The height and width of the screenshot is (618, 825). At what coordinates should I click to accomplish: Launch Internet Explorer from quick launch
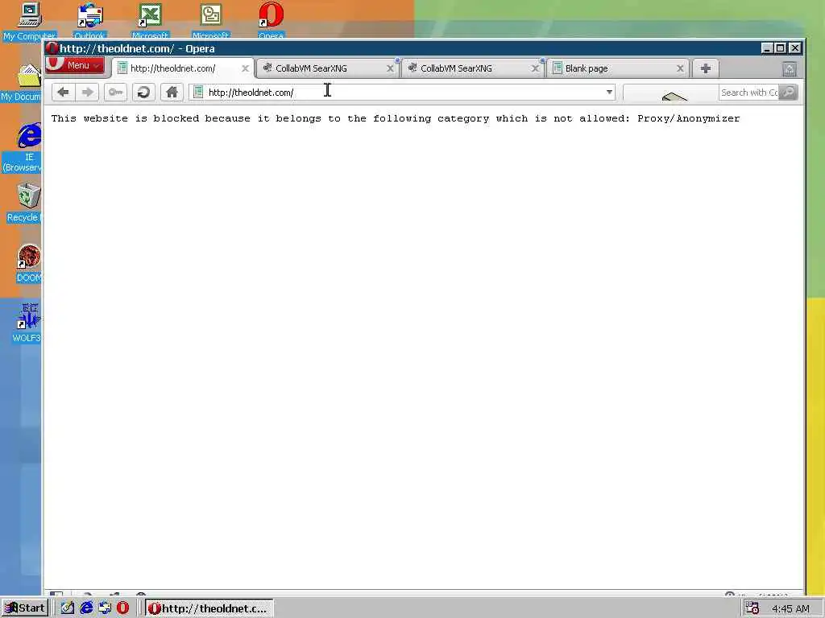pyautogui.click(x=86, y=608)
